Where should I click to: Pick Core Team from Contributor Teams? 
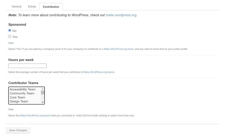point(17,97)
